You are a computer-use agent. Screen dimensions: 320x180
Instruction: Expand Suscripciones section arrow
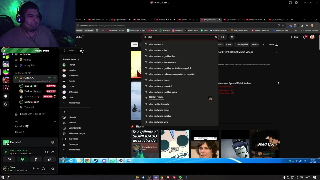[78, 60]
